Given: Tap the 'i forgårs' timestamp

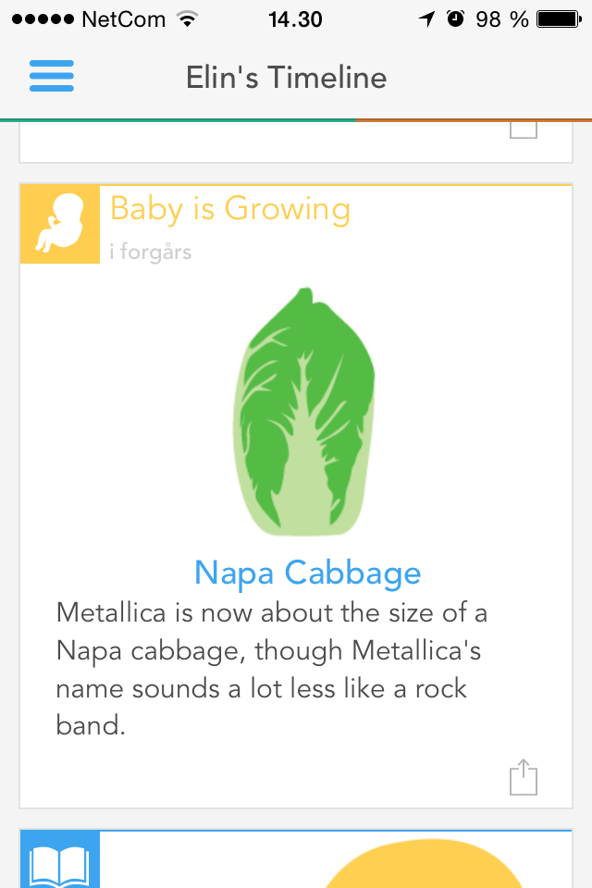Looking at the screenshot, I should click(150, 251).
